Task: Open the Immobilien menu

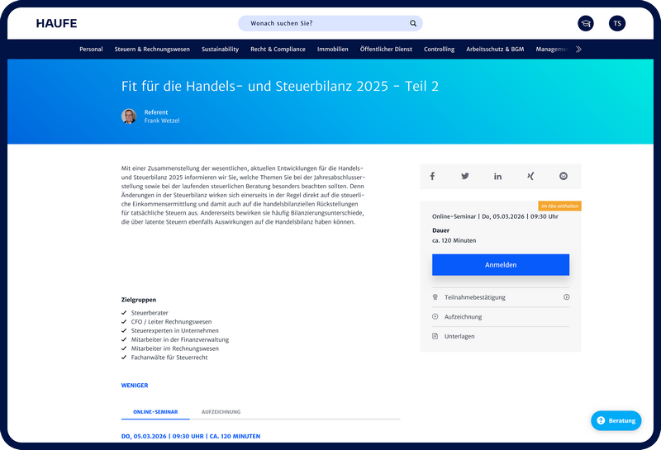Action: (333, 50)
